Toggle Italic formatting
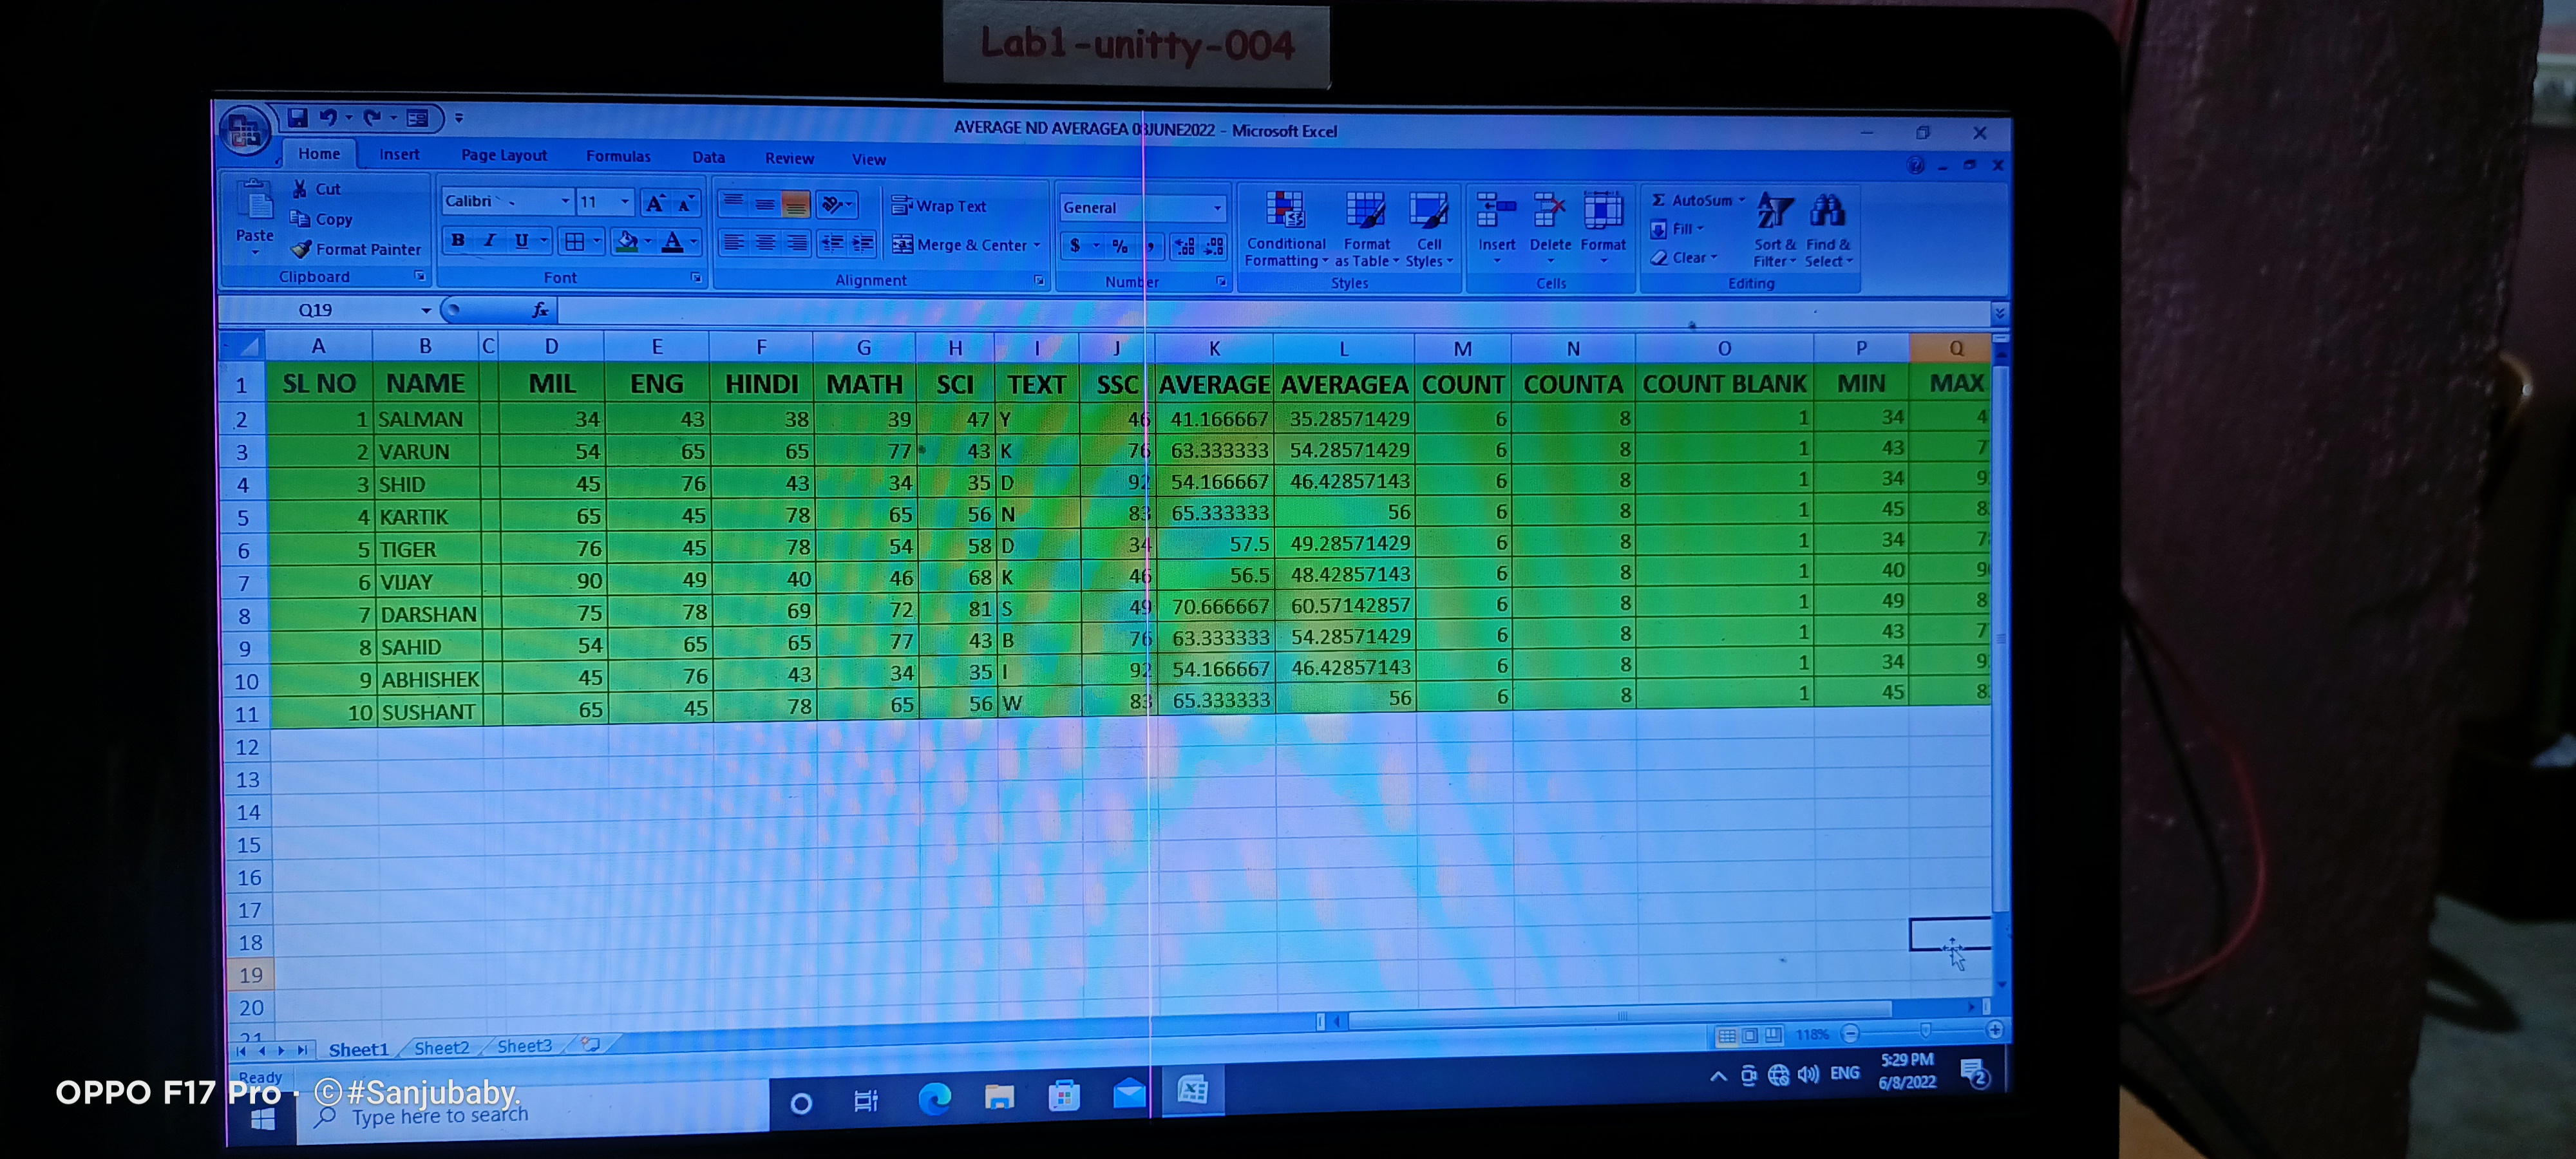The height and width of the screenshot is (1159, 2576). (x=490, y=240)
